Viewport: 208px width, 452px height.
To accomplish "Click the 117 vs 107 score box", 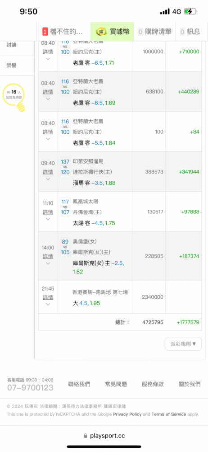I will tap(65, 207).
